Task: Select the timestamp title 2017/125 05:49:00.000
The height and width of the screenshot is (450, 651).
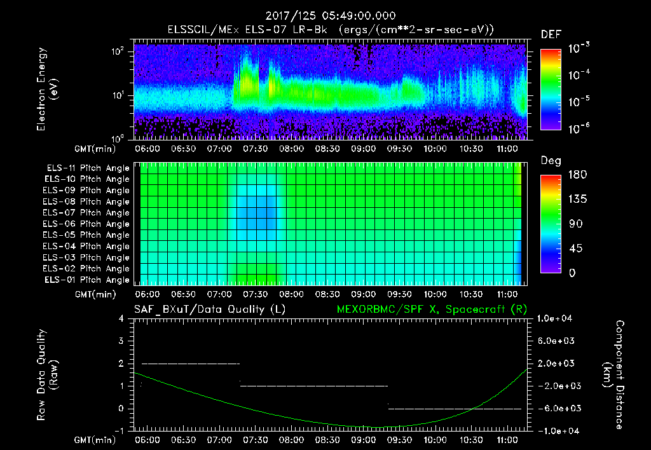Action: [331, 16]
